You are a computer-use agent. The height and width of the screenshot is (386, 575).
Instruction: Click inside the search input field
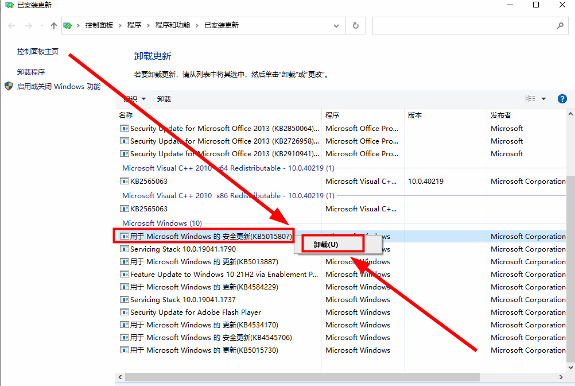459,25
